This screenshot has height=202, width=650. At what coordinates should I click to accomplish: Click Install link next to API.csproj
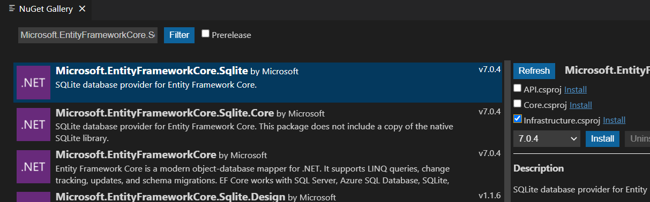click(576, 90)
